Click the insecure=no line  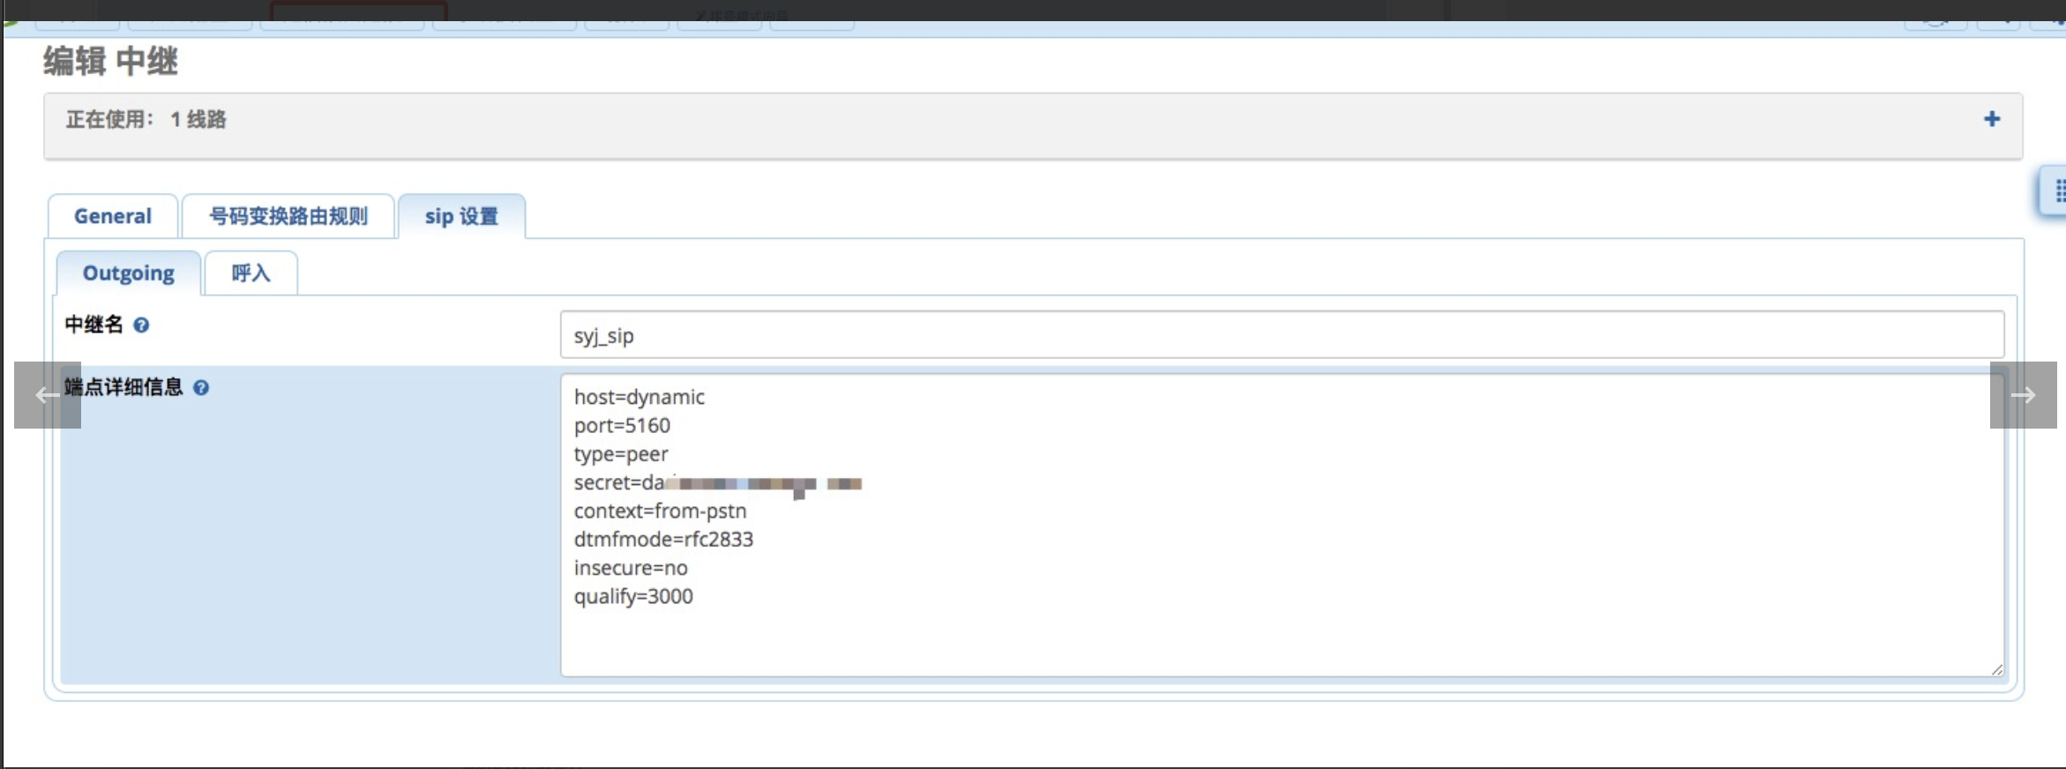631,568
